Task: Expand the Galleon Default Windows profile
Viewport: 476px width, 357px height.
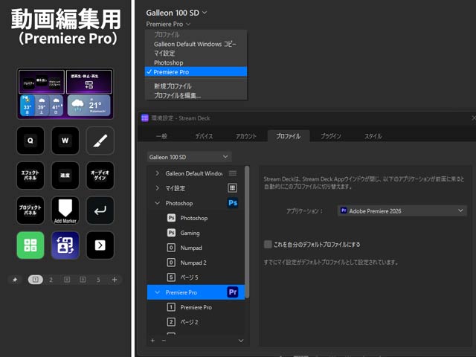Action: pos(157,173)
